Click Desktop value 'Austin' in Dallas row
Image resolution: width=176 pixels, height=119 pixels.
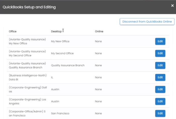click(55, 89)
